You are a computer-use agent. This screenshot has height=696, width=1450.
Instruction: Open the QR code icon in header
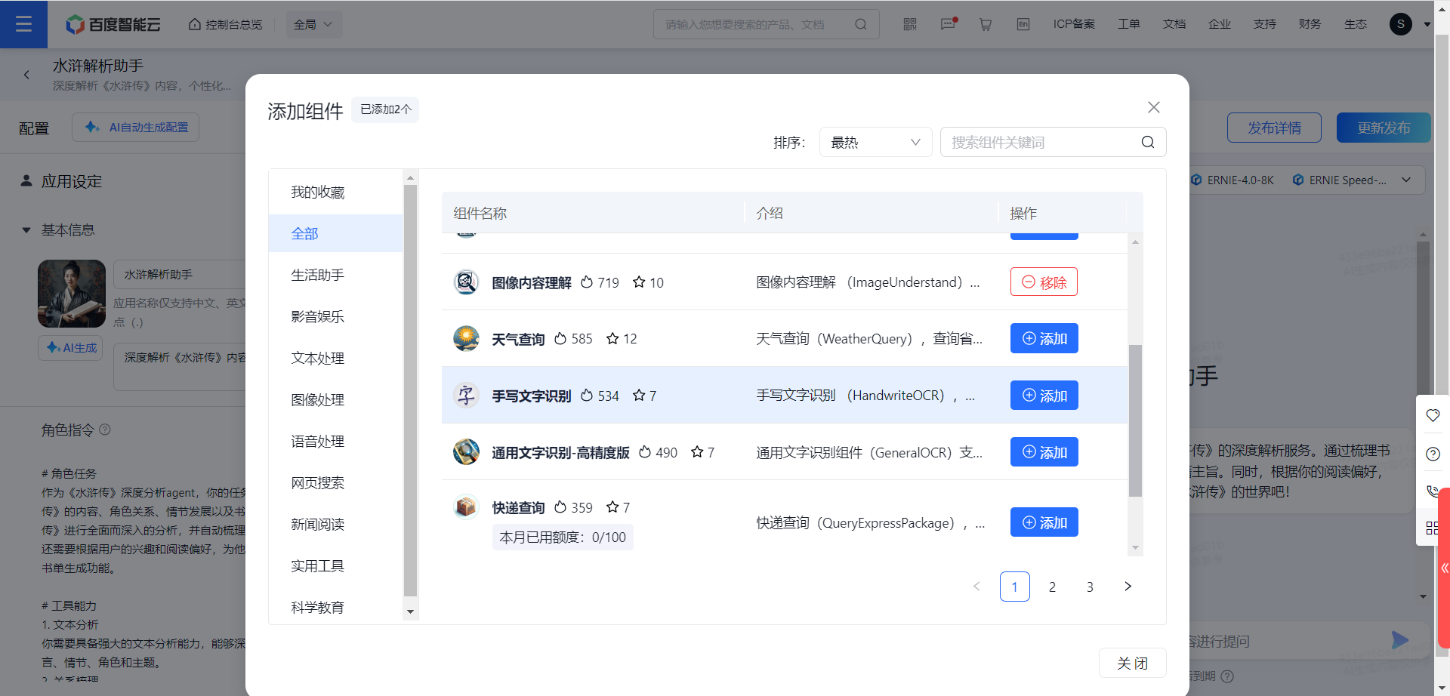(910, 24)
